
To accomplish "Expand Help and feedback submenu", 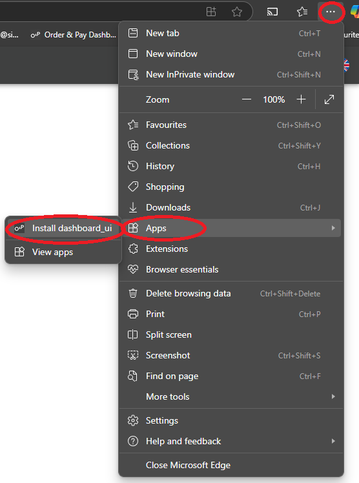I will (x=231, y=441).
